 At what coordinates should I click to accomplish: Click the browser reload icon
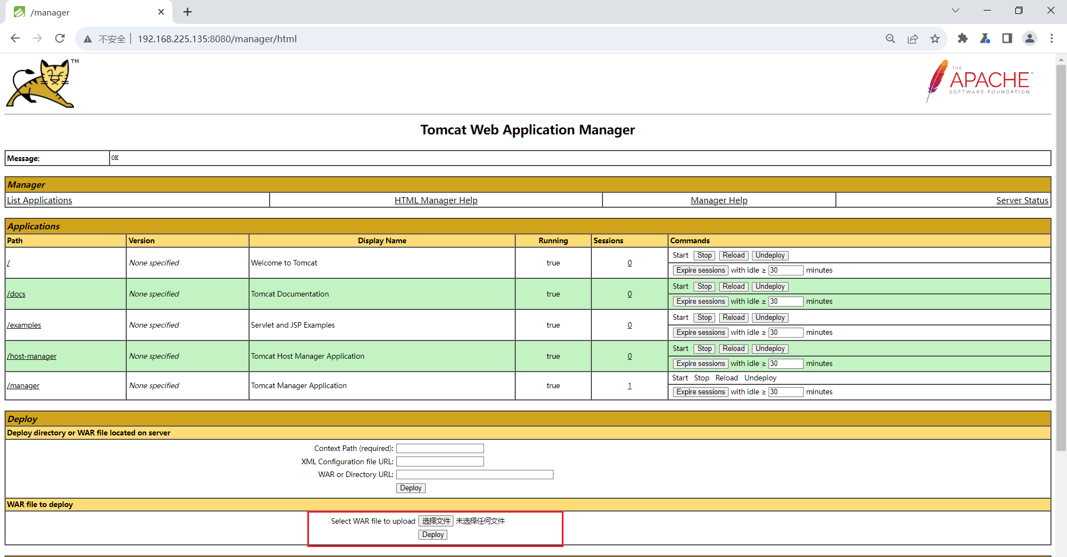pyautogui.click(x=60, y=38)
